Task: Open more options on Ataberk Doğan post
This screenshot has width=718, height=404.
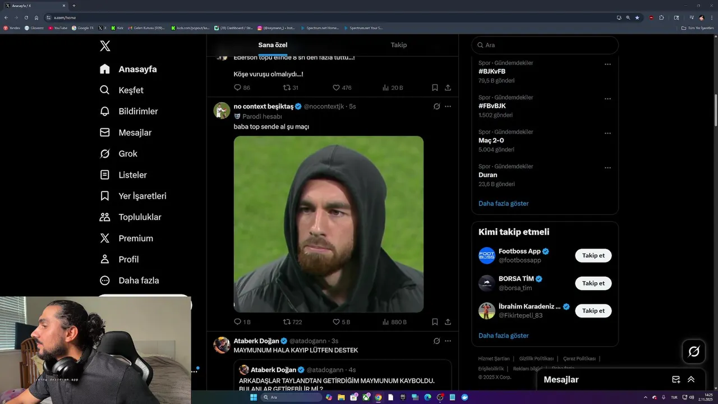Action: (448, 341)
